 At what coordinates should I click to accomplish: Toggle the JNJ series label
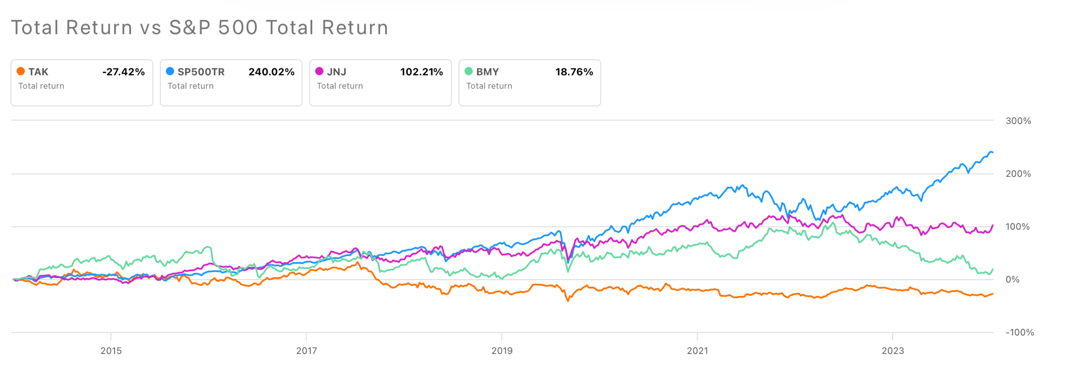[x=337, y=72]
